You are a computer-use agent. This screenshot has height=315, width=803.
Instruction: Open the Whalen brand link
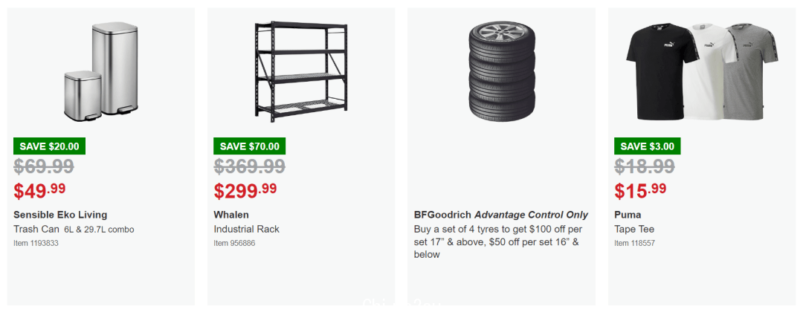point(231,215)
